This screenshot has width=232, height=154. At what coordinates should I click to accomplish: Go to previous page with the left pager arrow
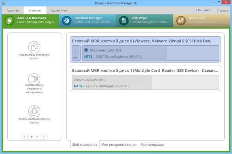coord(25,137)
